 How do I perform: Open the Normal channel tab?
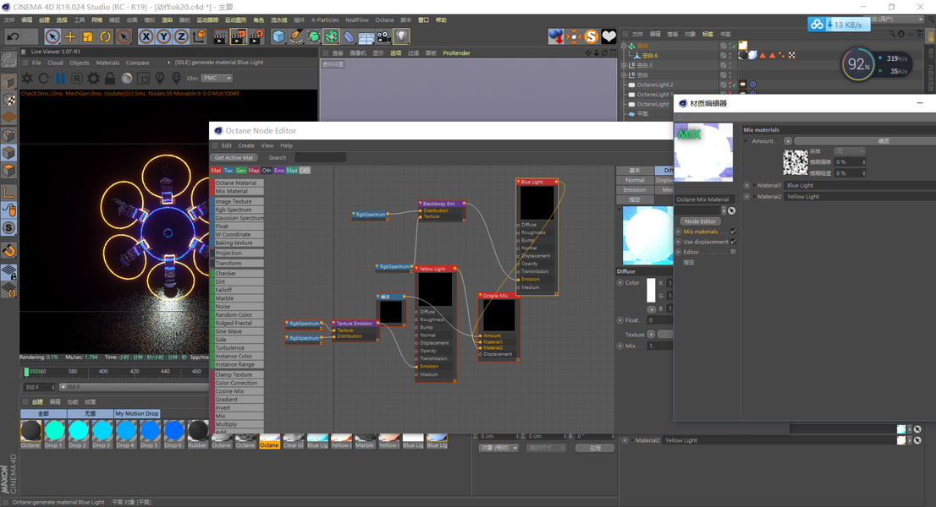coord(635,180)
